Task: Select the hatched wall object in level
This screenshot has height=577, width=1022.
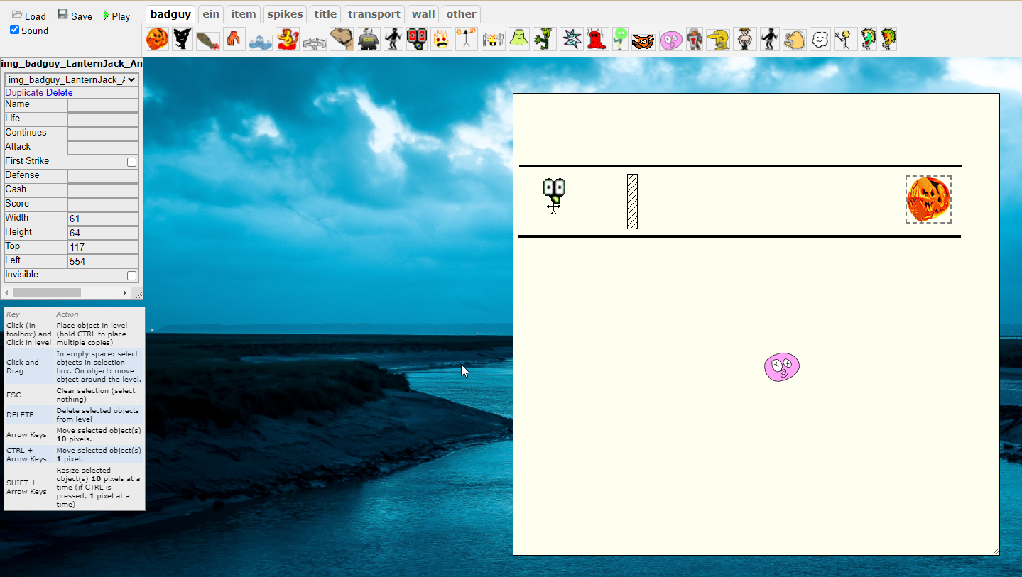Action: [632, 202]
